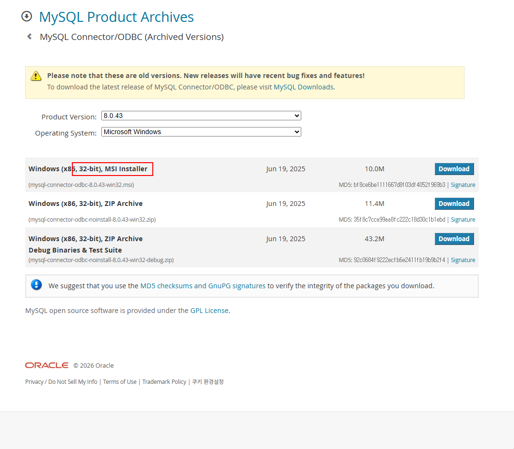This screenshot has width=514, height=449.
Task: Click MD5 hash starting with 92c0684f
Action: click(399, 260)
